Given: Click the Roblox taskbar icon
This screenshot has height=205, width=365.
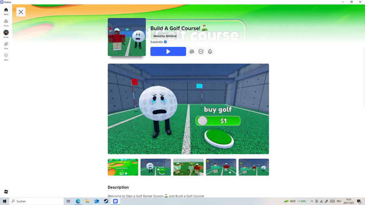Looking at the screenshot, I should tap(115, 201).
